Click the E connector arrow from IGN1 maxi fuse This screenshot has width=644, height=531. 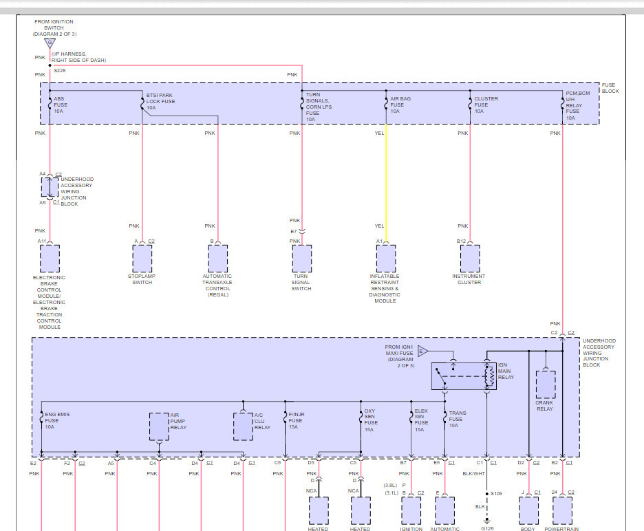click(x=422, y=351)
